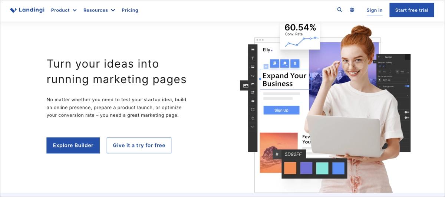
Task: Click the middle layer icon above headline
Action: click(x=285, y=63)
